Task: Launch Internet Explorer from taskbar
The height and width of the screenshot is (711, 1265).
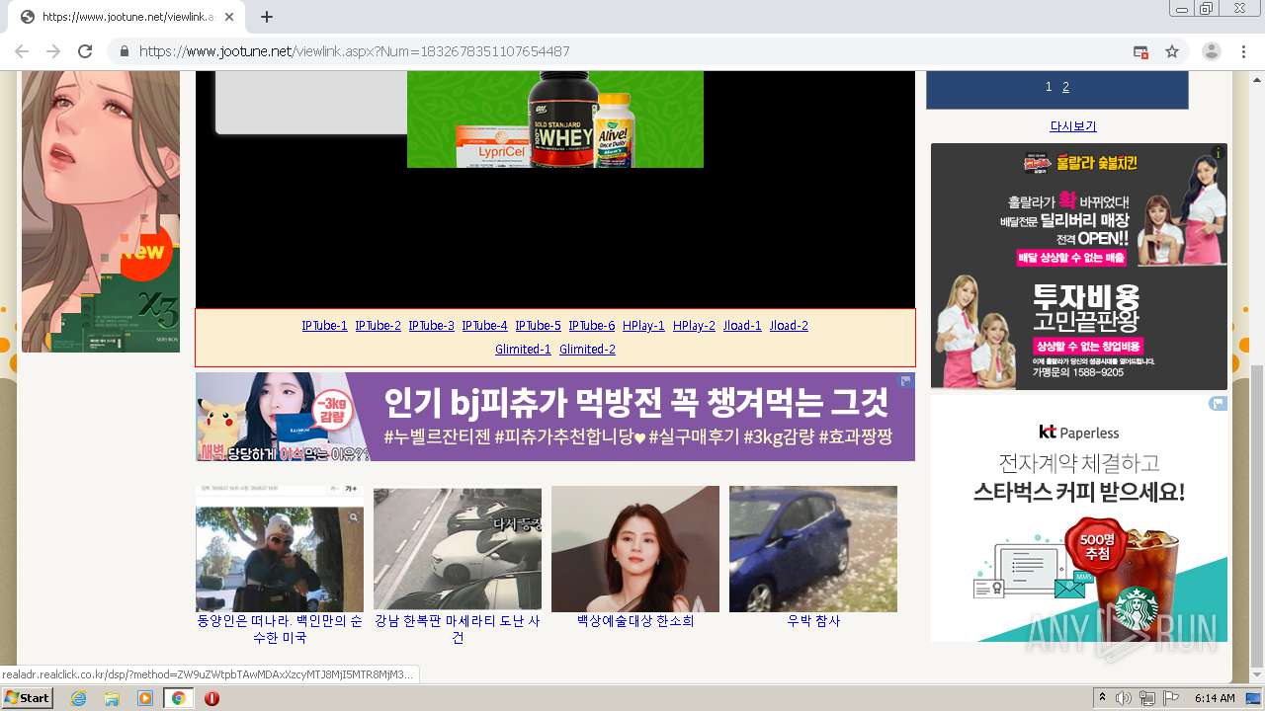Action: (x=79, y=698)
